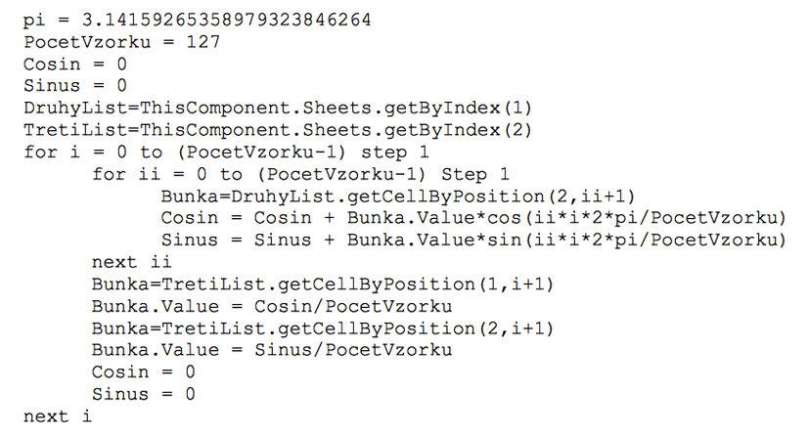Click the Cosin/PocetVzorku expression
Screen dimensions: 809x438
point(353,306)
